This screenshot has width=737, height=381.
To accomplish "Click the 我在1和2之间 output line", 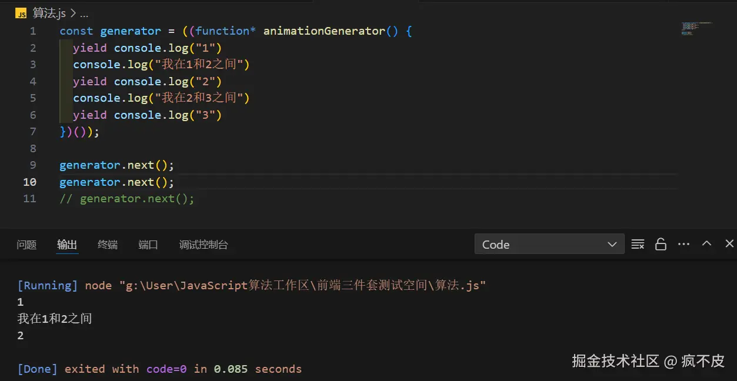I will 55,319.
